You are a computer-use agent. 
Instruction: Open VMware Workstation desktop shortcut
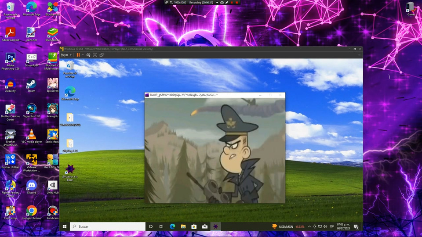[x=32, y=163]
